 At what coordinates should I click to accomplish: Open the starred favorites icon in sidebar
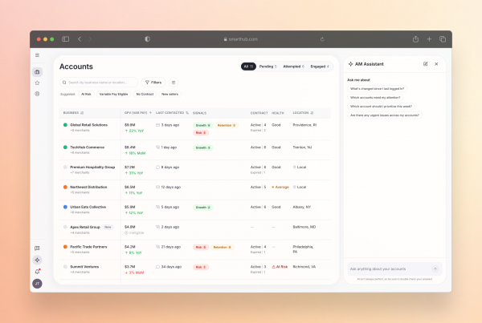37,83
